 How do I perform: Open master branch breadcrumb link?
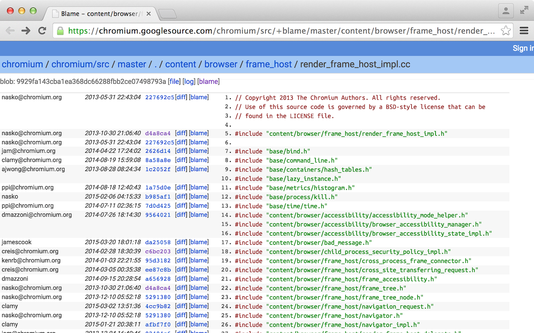coord(132,65)
